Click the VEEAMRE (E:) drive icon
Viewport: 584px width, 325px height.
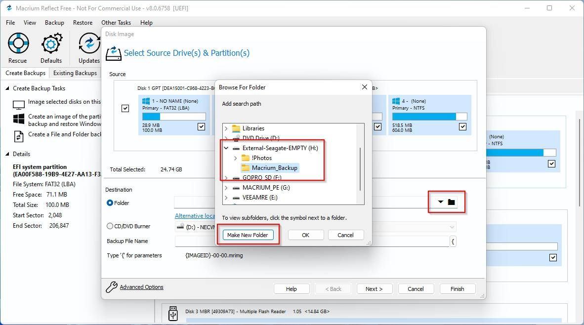point(236,198)
